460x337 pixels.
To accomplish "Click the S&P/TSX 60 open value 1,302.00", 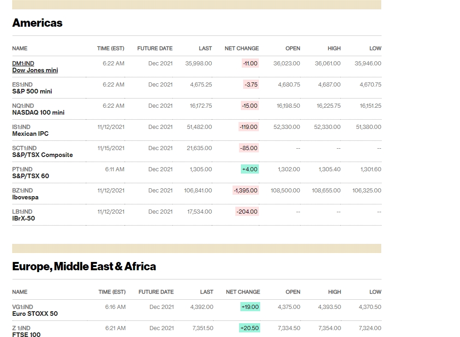I will click(x=289, y=169).
